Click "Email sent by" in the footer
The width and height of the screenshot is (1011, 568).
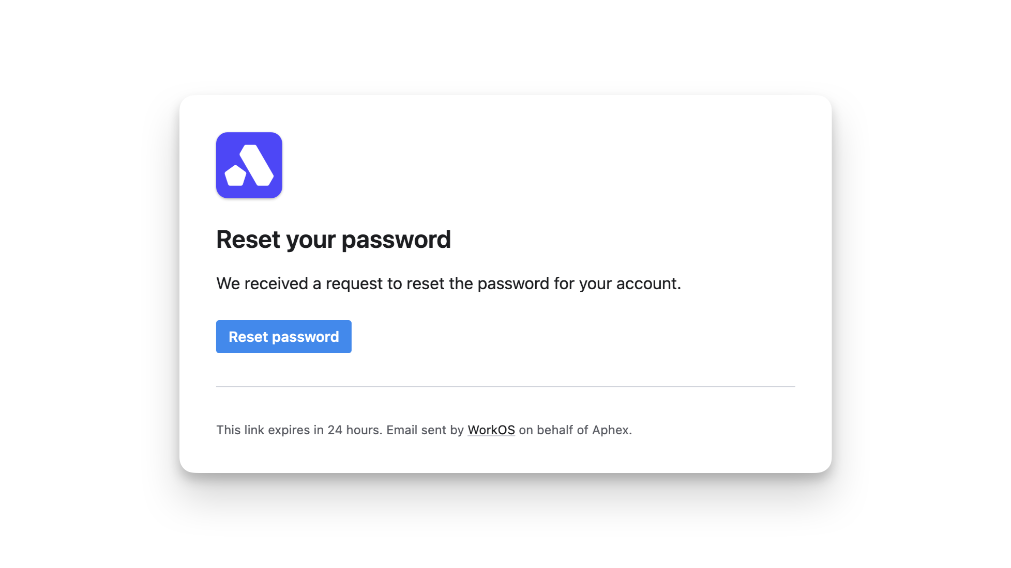tap(425, 430)
